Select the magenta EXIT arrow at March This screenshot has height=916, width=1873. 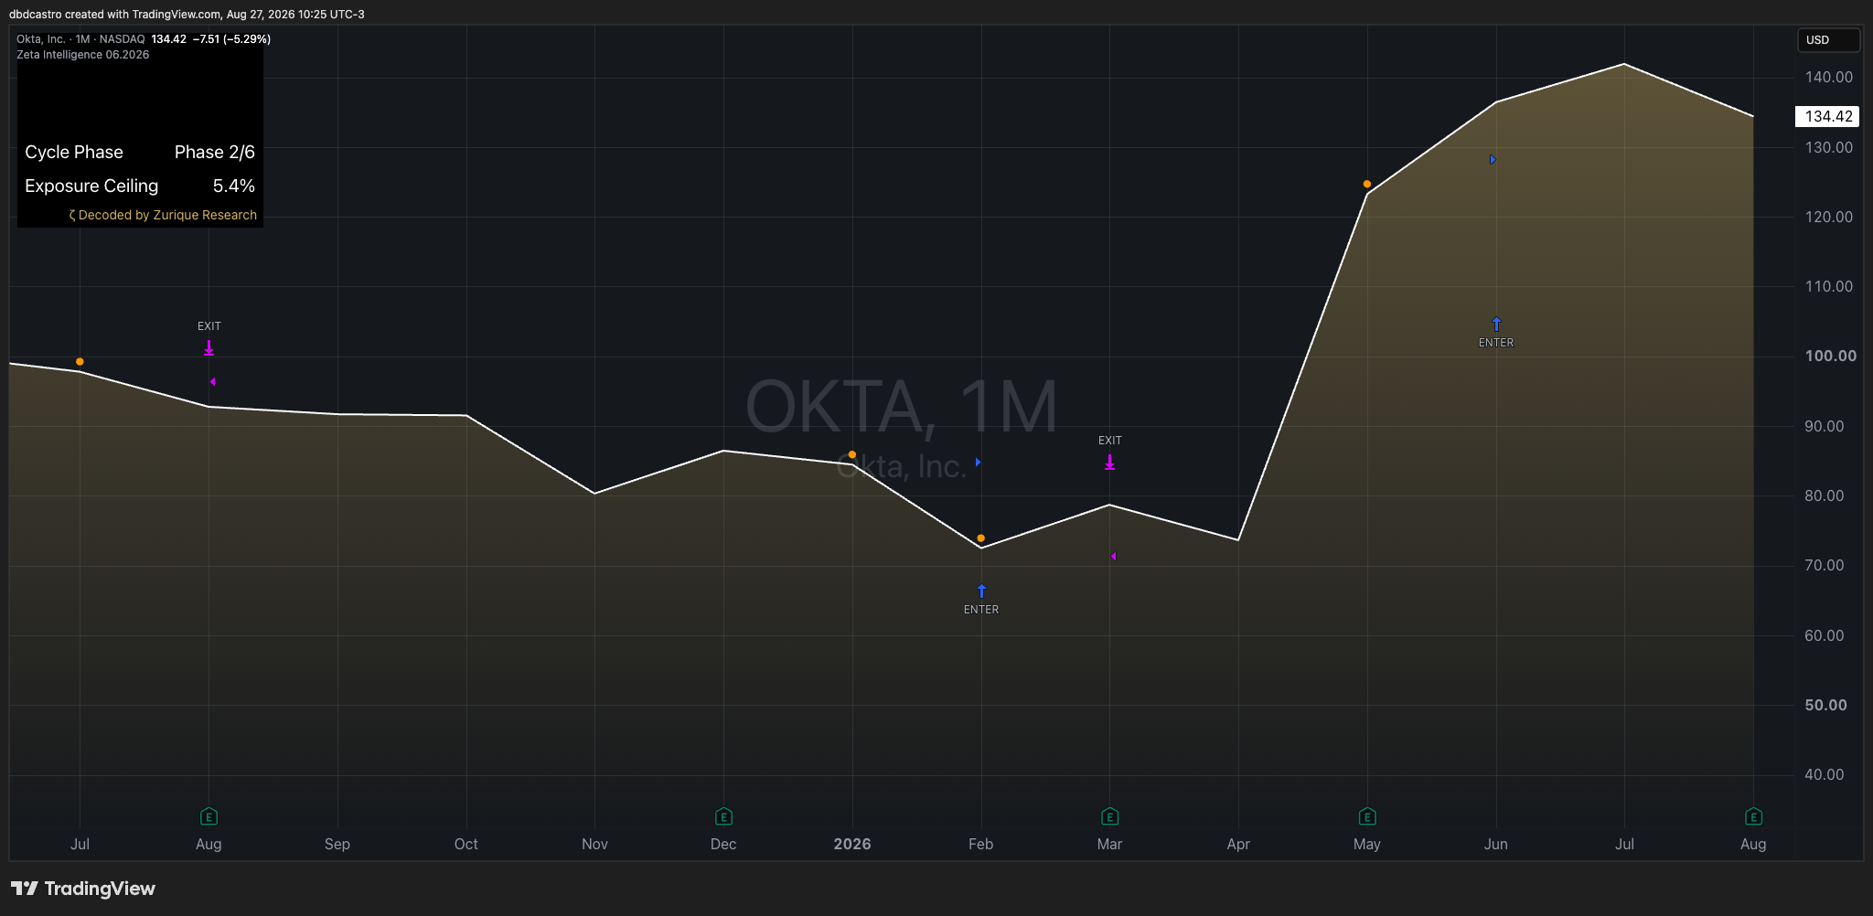[x=1109, y=463]
